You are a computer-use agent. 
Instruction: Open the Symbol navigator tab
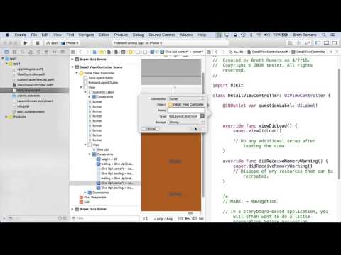(14, 52)
